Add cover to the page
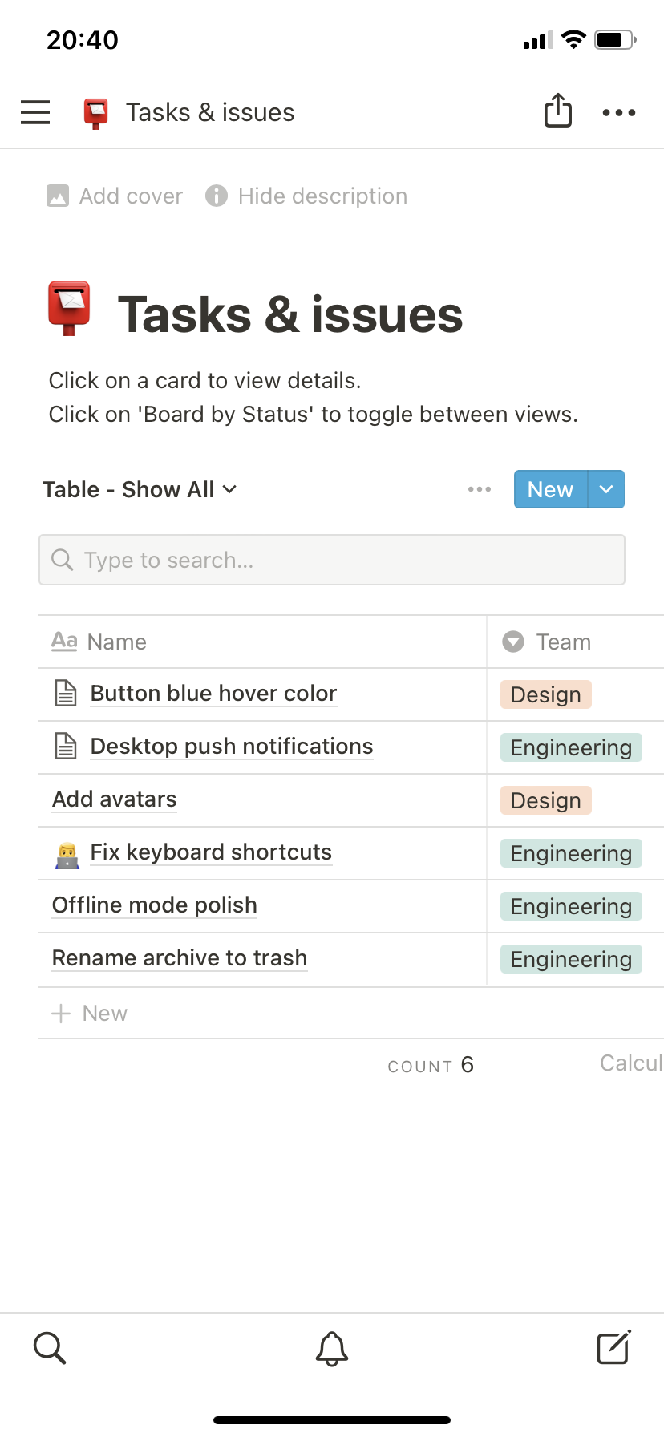 115,196
